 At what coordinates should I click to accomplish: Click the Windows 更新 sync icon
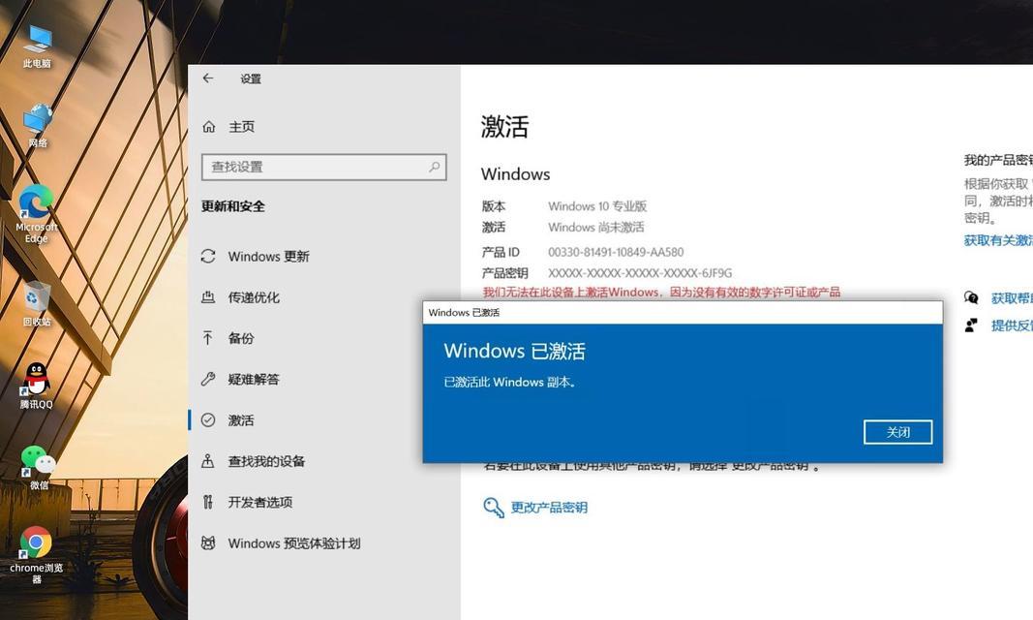208,257
